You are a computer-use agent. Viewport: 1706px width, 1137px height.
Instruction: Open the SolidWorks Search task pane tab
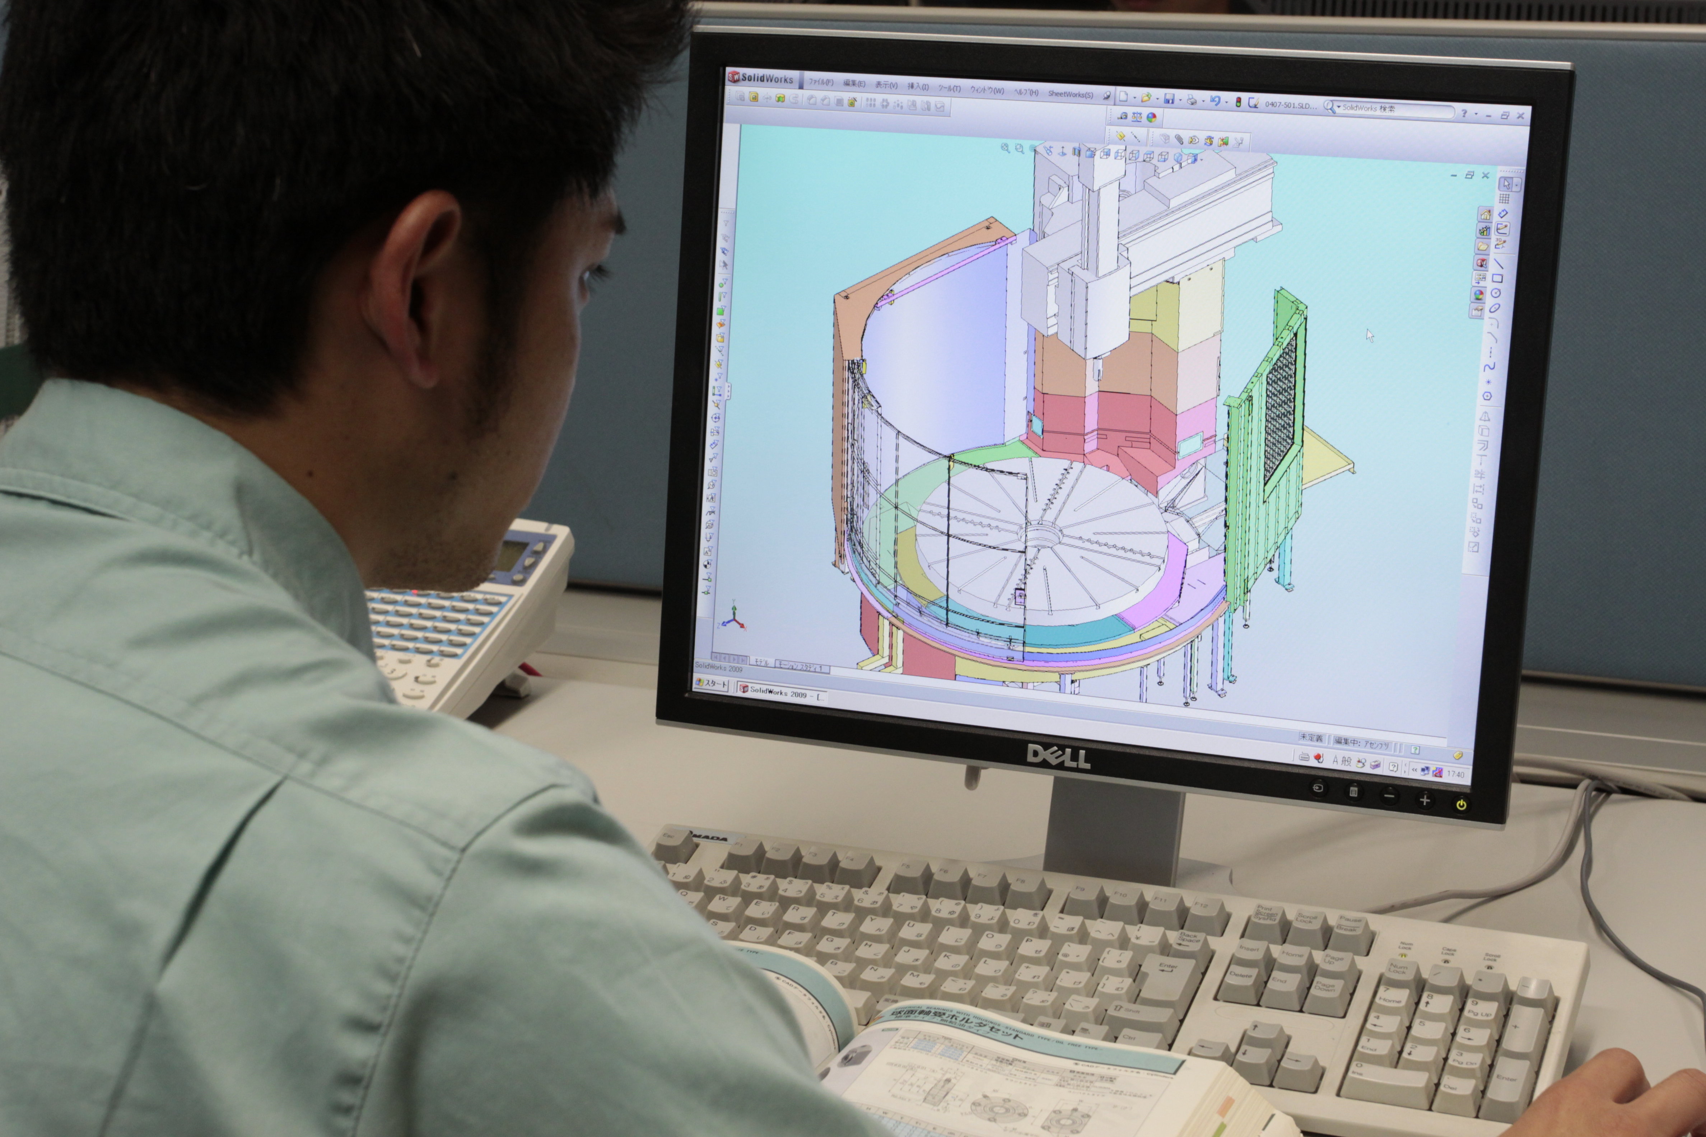coord(1481,262)
